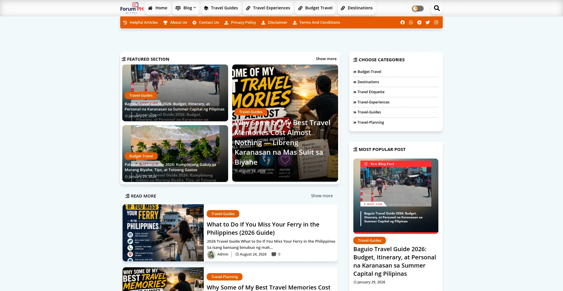Screen dimensions: 563x291
Task: Visit the About Us page
Action: (x=175, y=23)
